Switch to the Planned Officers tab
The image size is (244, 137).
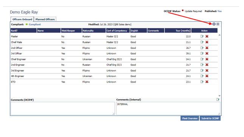(45, 19)
